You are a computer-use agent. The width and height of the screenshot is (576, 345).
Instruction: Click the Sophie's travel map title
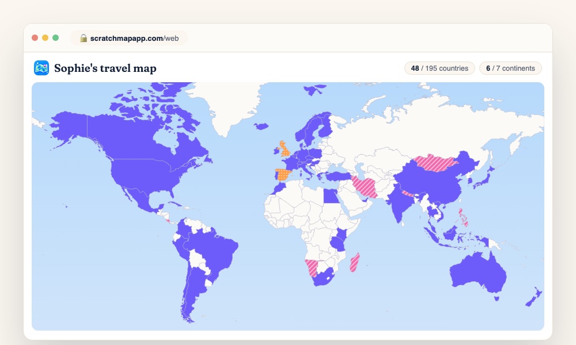105,68
